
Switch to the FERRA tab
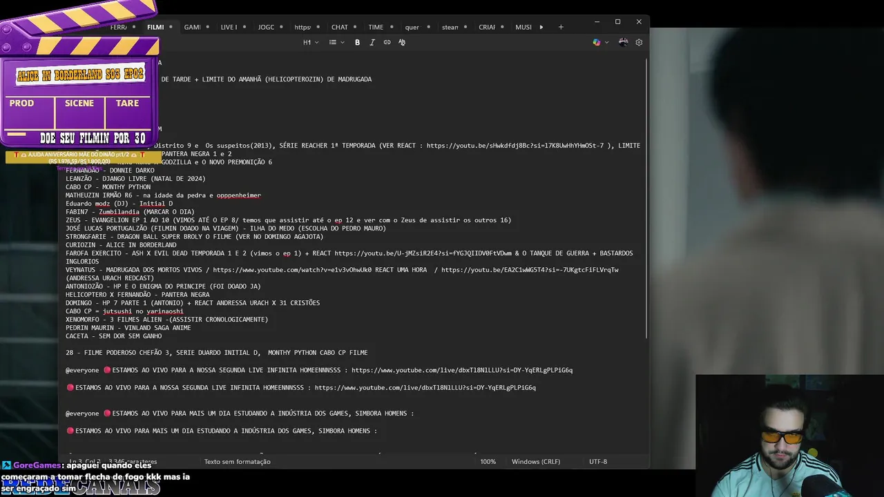tap(118, 27)
